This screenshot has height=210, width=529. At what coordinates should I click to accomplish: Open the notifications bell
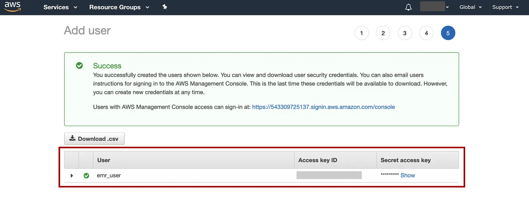tap(408, 7)
